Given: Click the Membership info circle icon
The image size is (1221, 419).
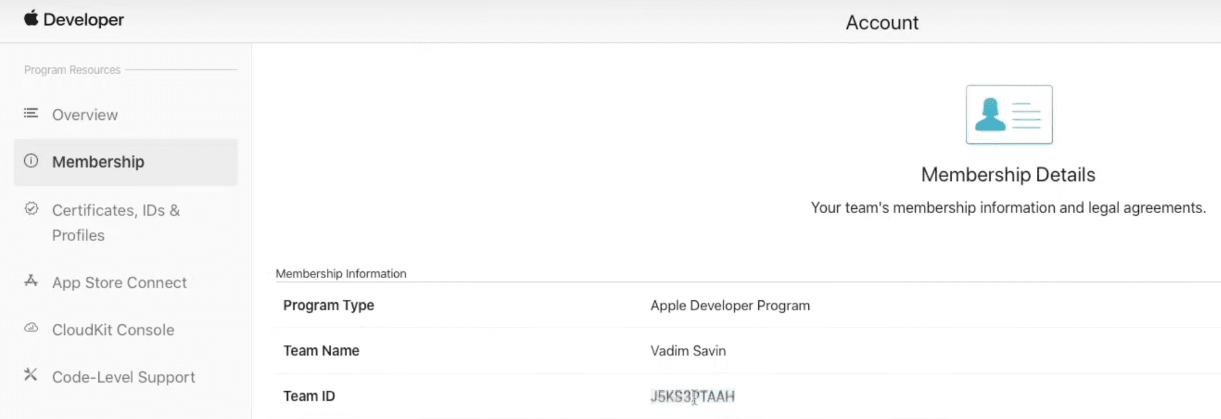Looking at the screenshot, I should (x=31, y=161).
